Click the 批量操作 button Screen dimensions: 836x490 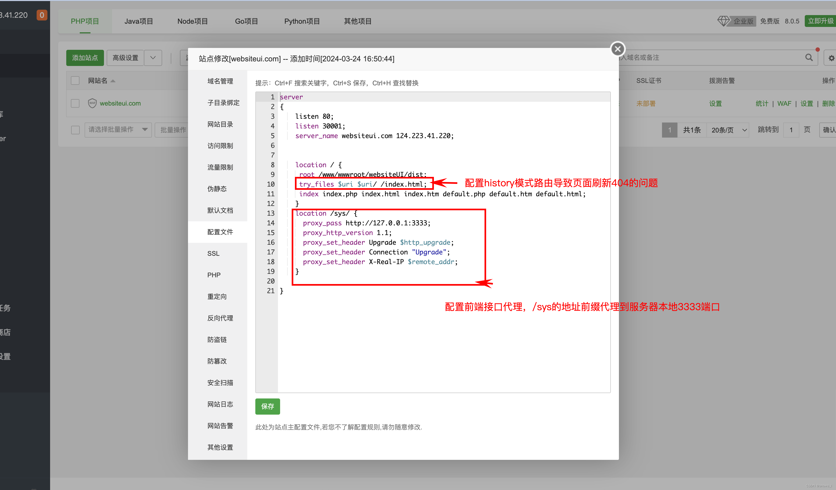(172, 130)
